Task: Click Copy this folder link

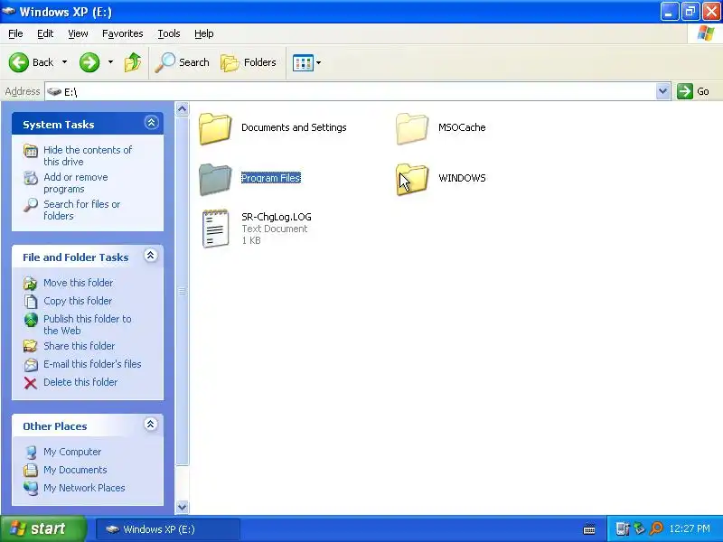Action: 78,301
